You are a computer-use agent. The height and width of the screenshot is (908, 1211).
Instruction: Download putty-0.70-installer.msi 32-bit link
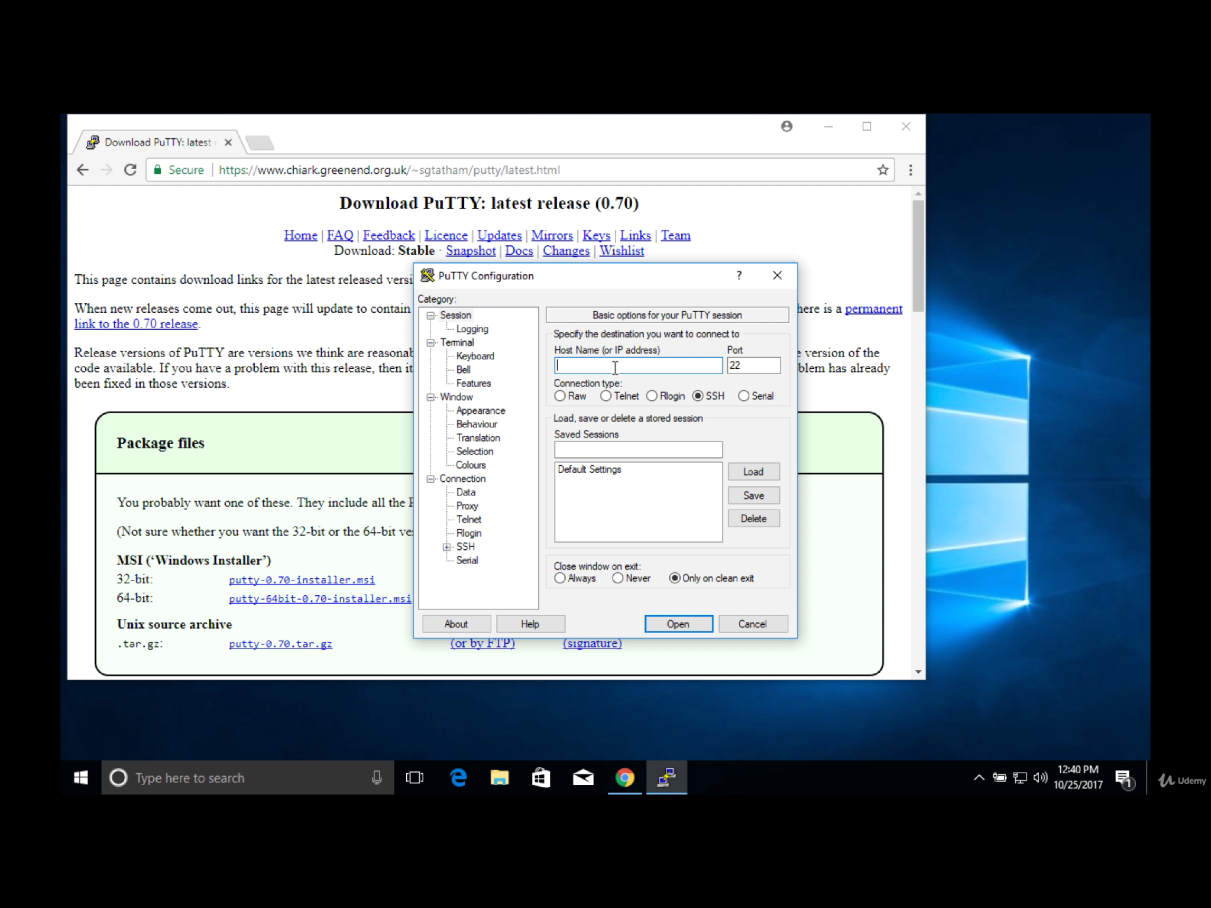302,580
